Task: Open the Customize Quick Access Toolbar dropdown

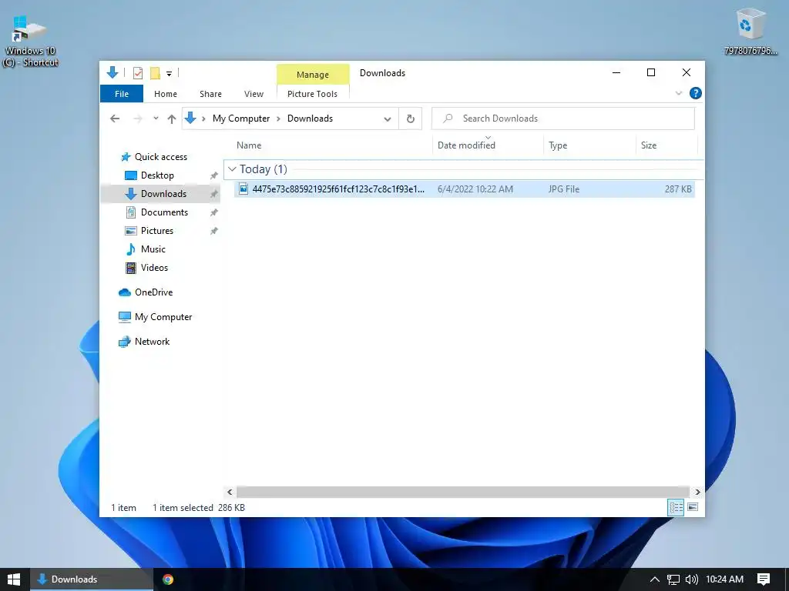Action: point(169,74)
